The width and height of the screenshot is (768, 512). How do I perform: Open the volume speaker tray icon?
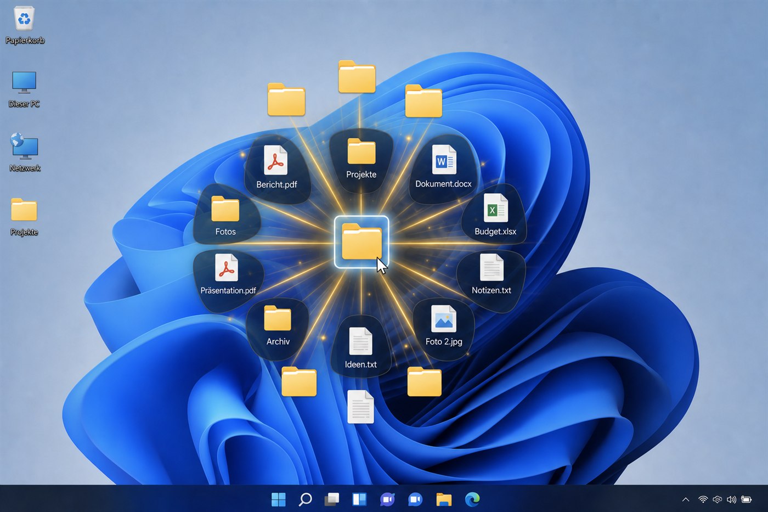pyautogui.click(x=731, y=499)
